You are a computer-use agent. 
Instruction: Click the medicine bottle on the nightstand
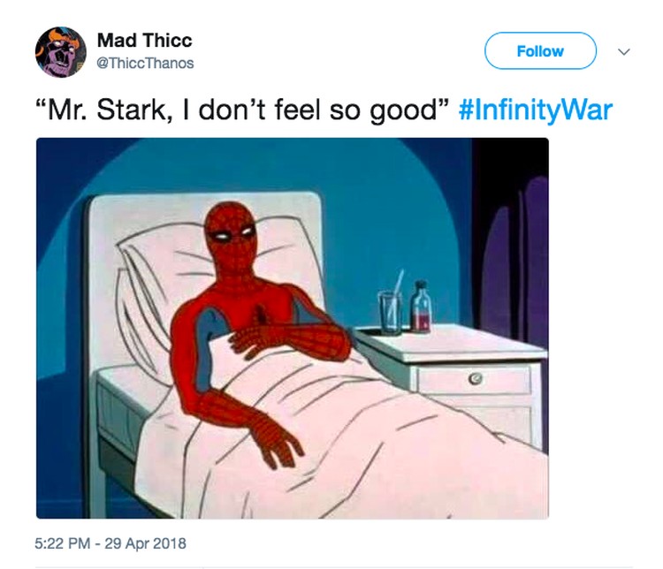click(x=420, y=307)
